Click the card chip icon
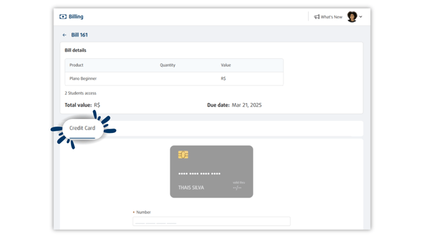Image resolution: width=424 pixels, height=238 pixels. coord(183,154)
